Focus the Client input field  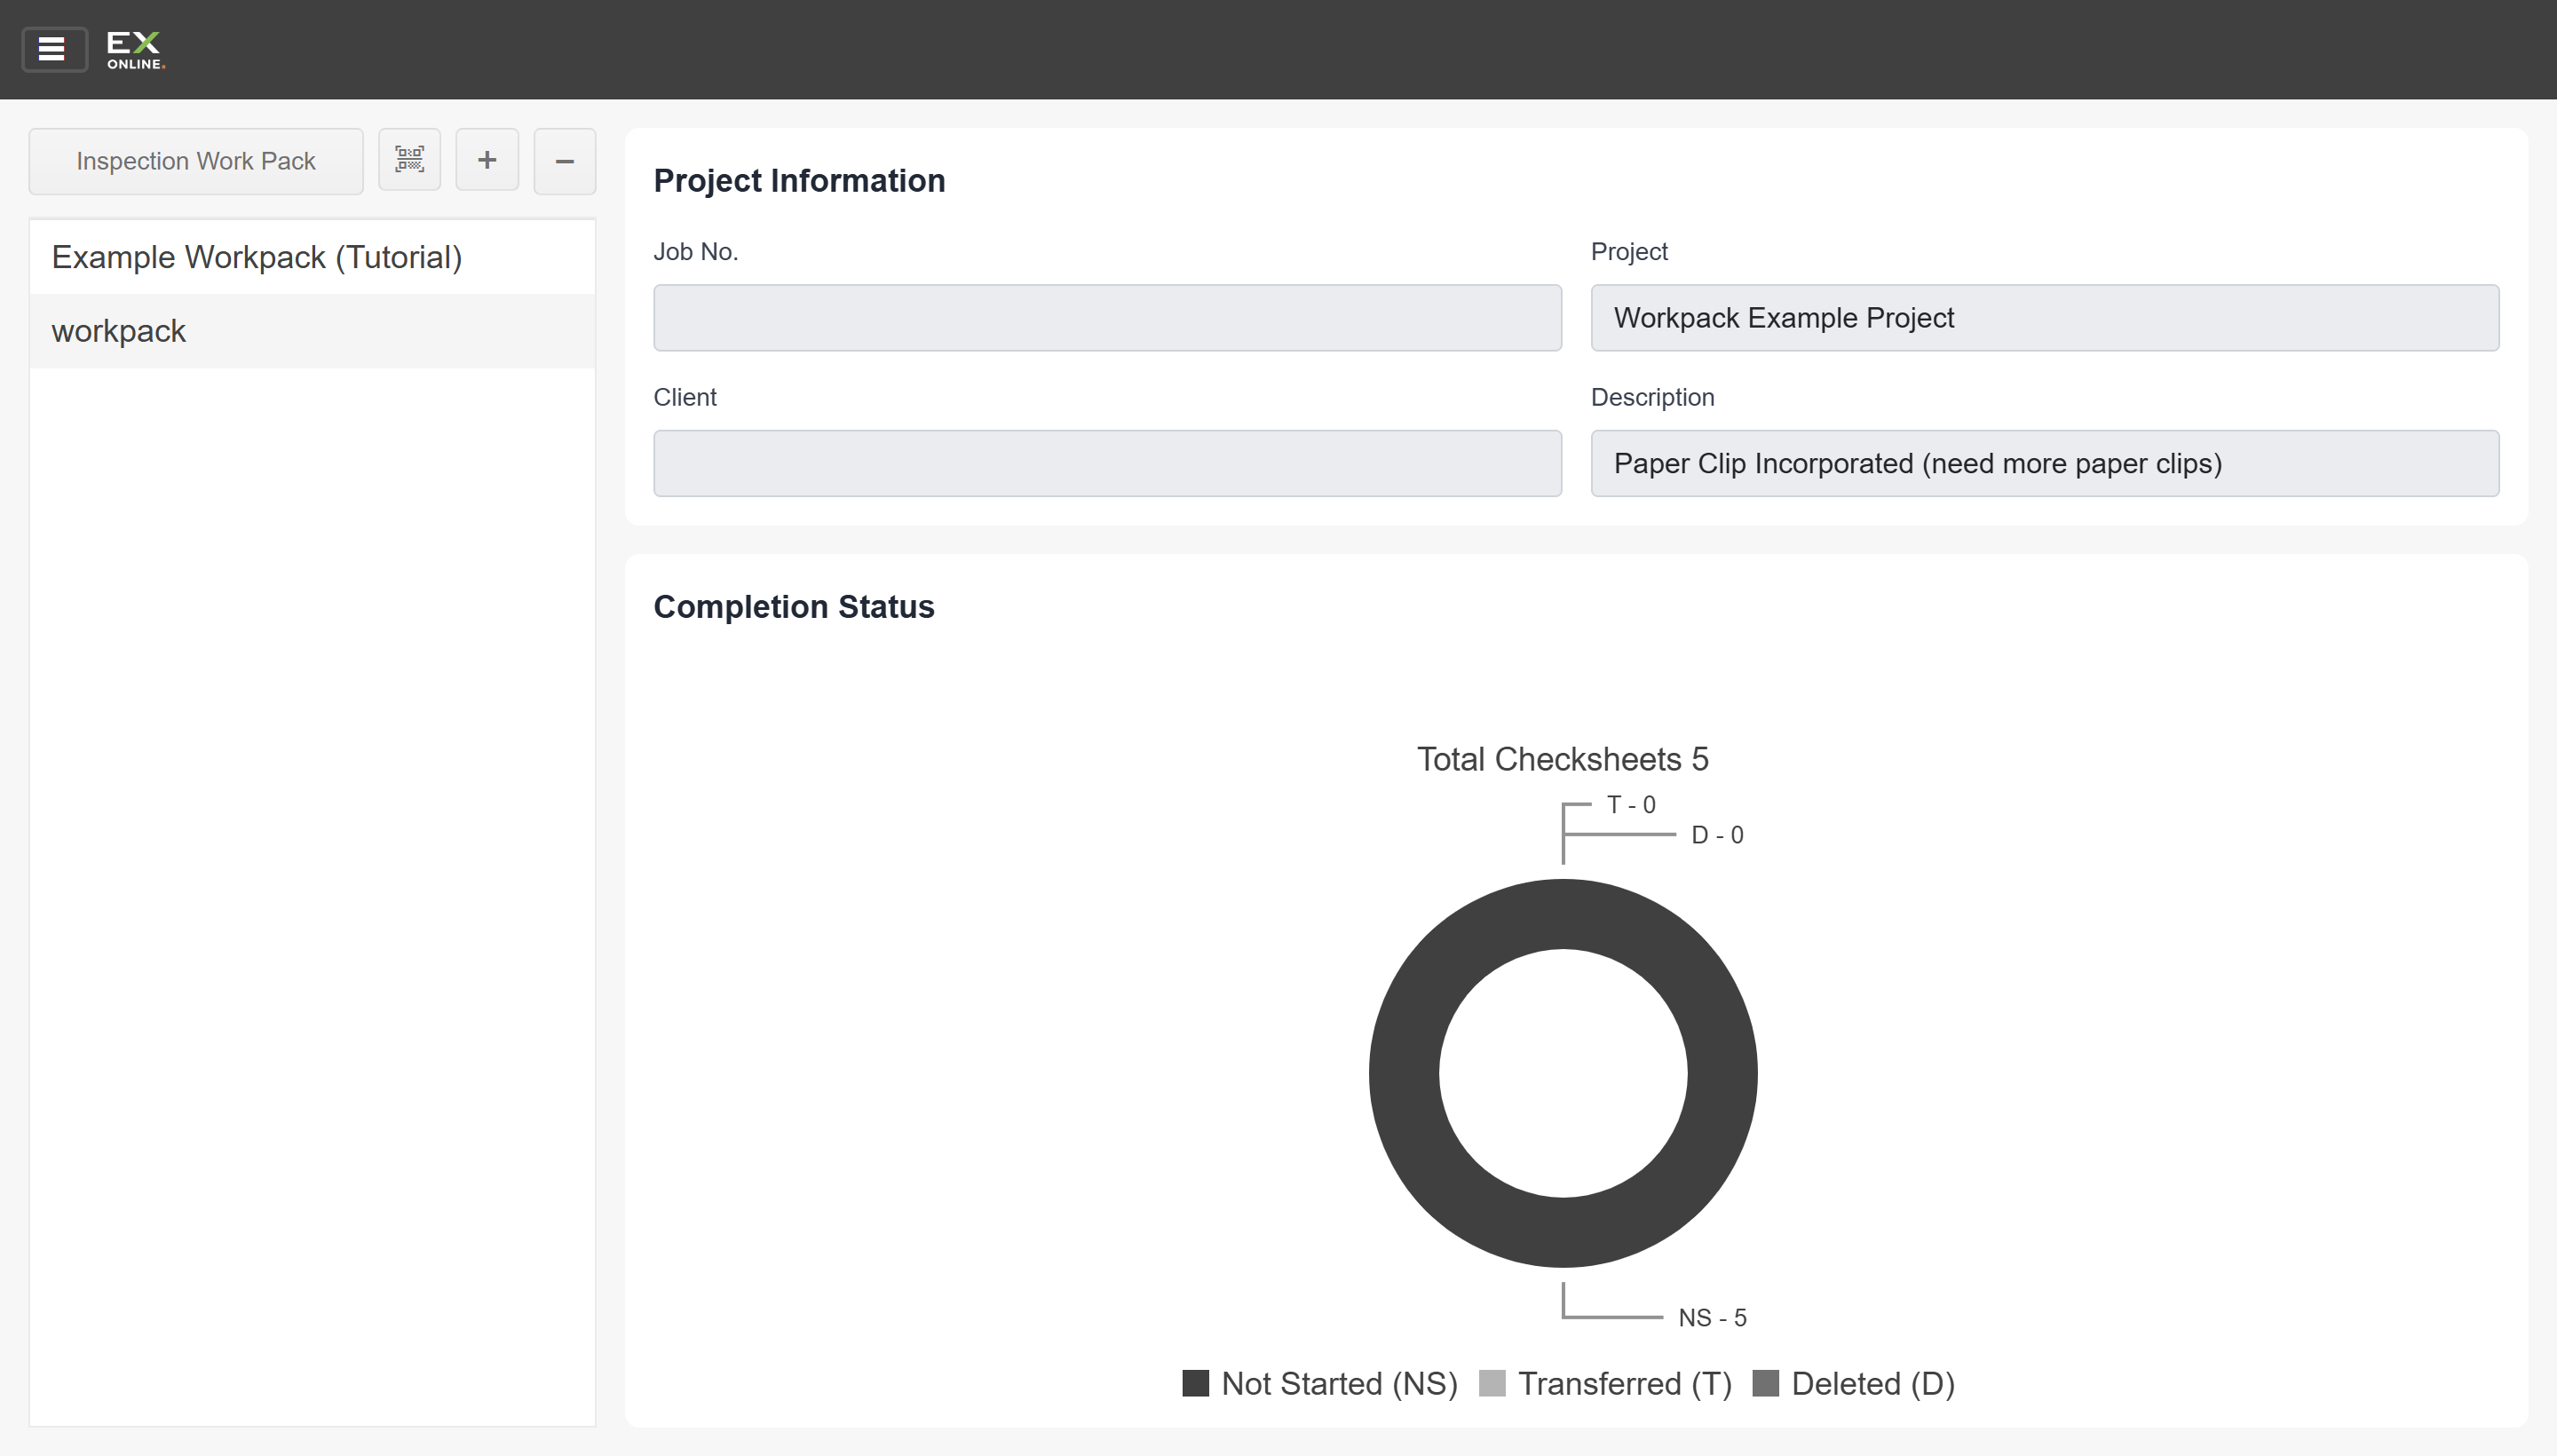(x=1107, y=463)
